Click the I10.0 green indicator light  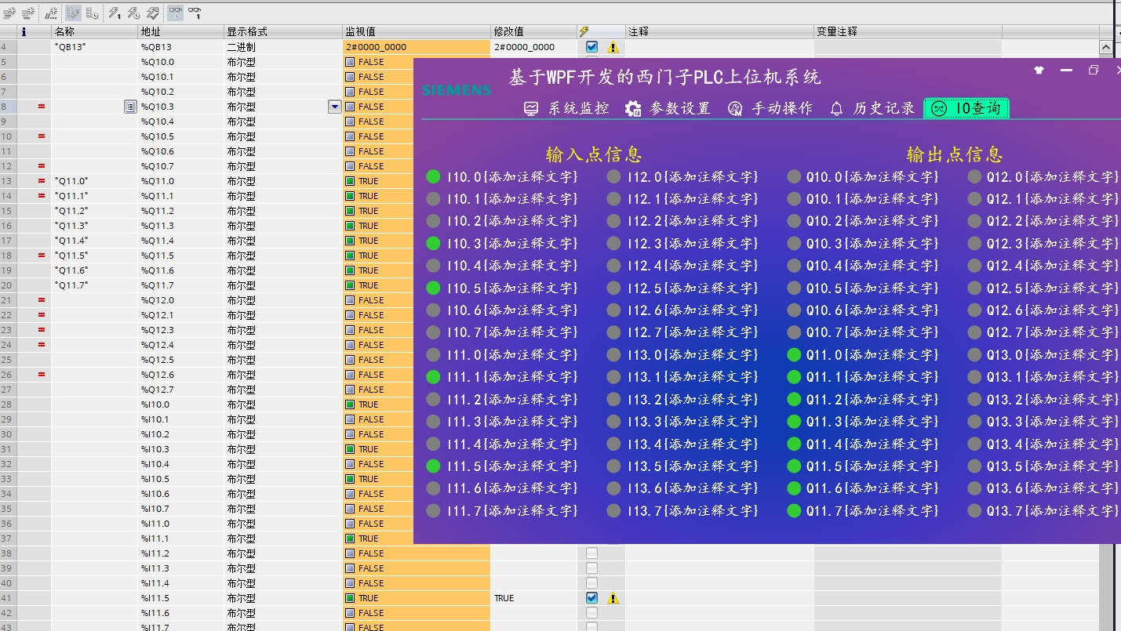click(x=433, y=177)
